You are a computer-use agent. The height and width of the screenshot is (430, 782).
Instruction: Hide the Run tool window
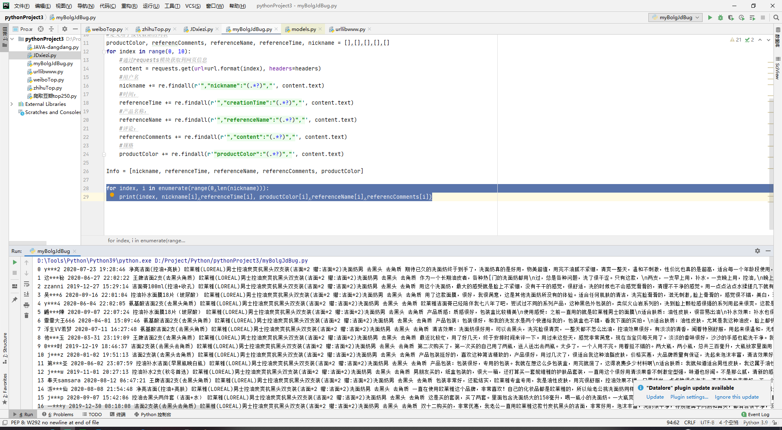768,251
